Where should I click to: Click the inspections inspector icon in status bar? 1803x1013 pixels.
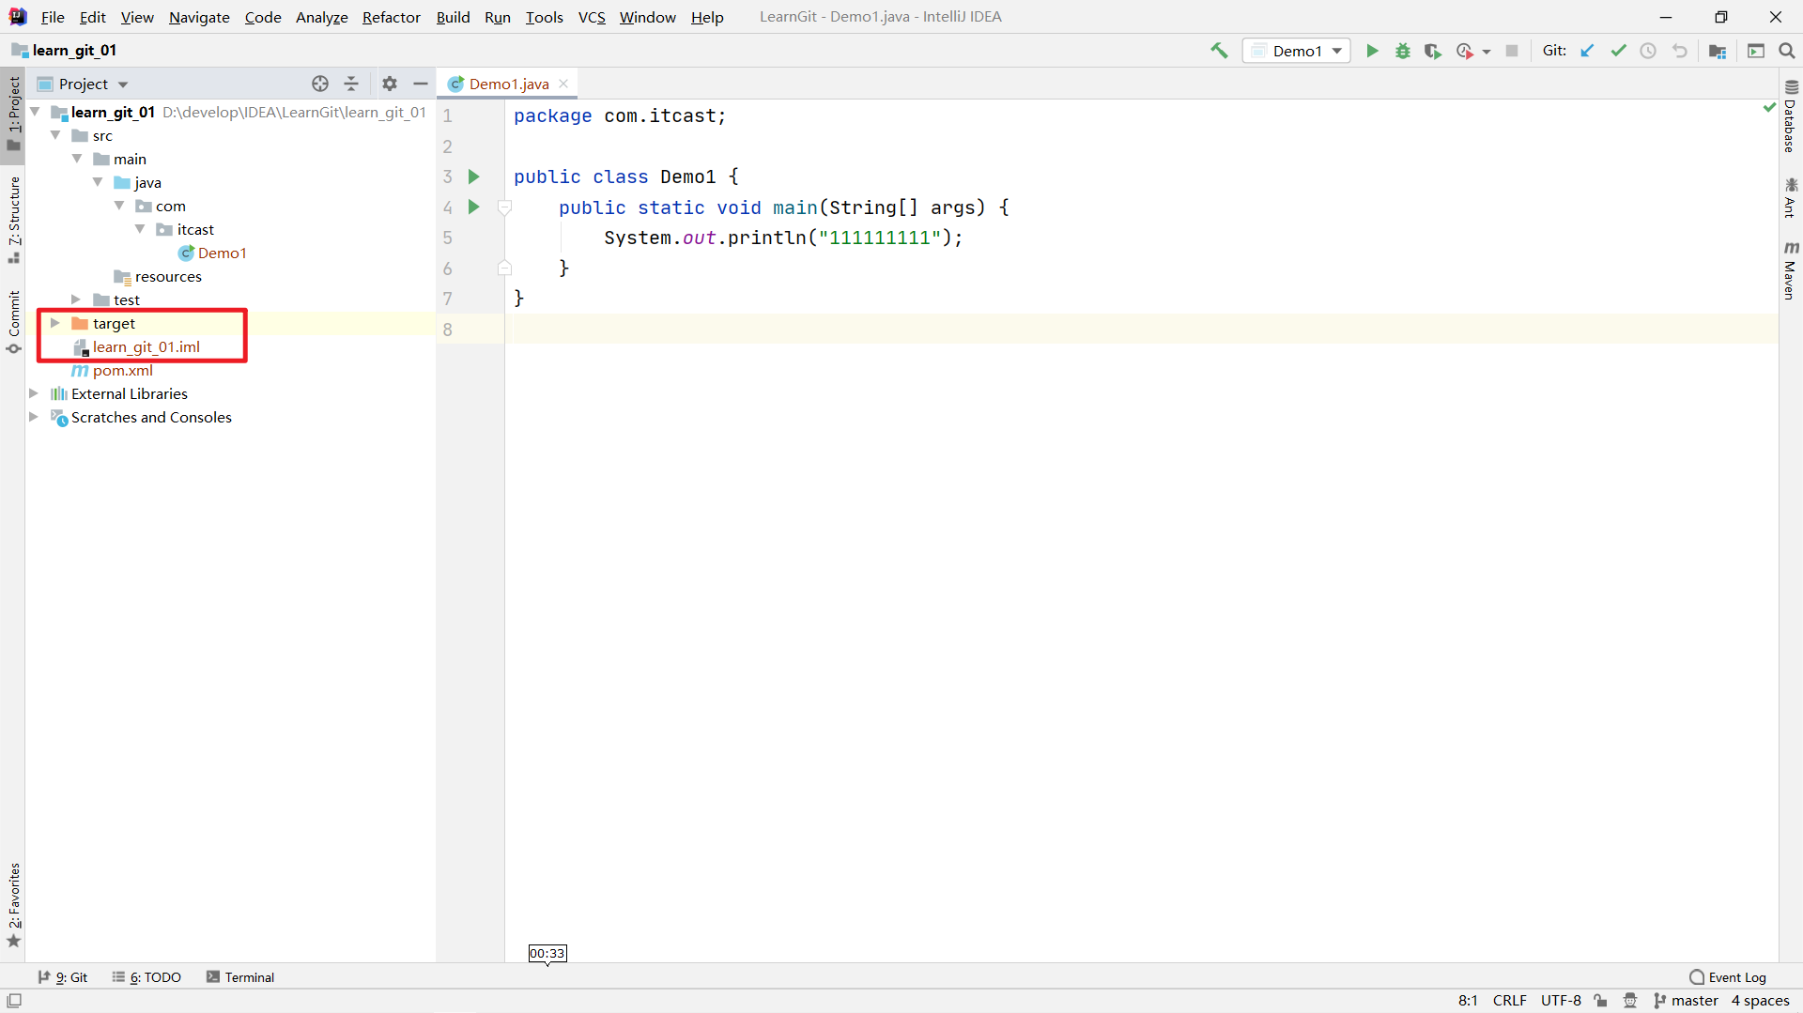tap(1630, 1001)
